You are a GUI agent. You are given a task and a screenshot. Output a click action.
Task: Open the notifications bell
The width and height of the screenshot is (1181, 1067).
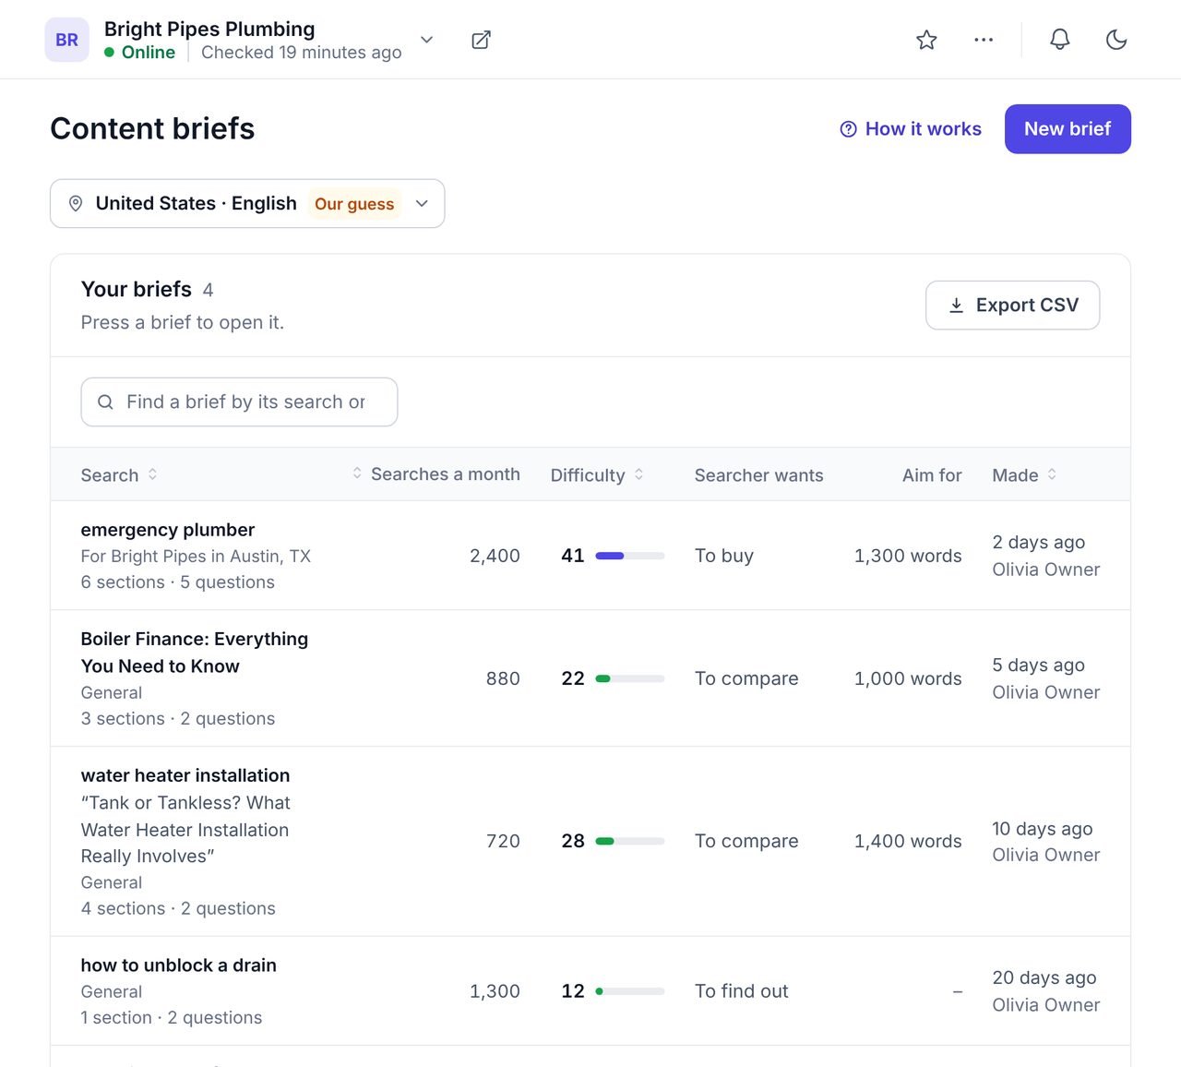(x=1060, y=40)
